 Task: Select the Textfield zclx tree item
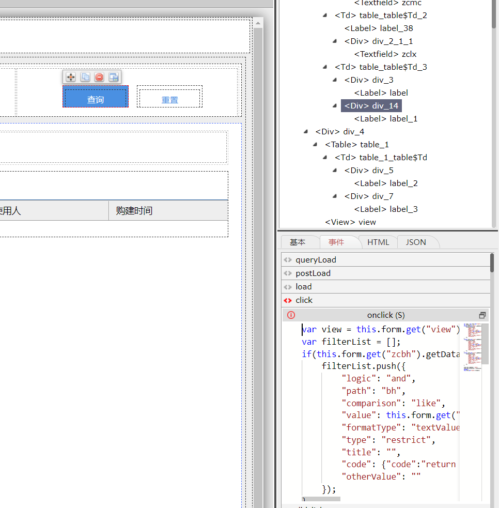(385, 54)
